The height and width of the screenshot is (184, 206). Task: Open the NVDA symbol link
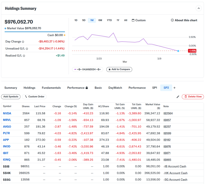tap(7, 113)
